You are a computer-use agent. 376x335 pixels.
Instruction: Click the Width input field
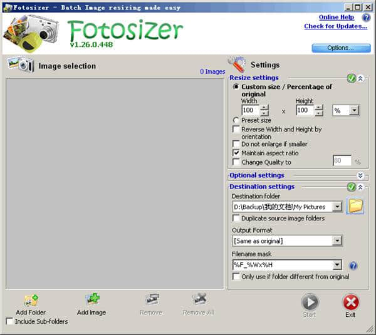click(251, 110)
